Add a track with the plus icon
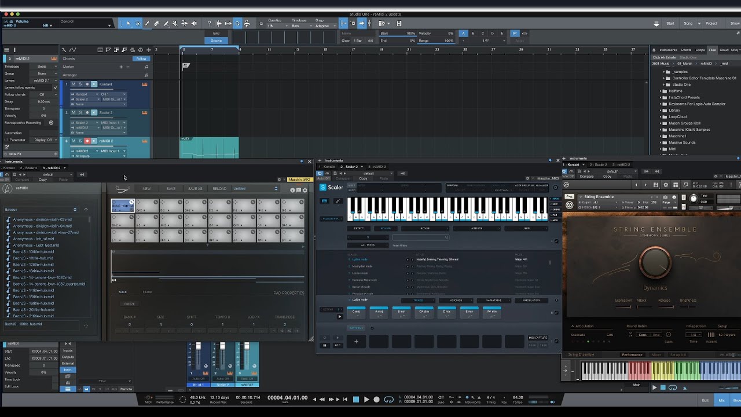This screenshot has width=741, height=417. pos(149,50)
